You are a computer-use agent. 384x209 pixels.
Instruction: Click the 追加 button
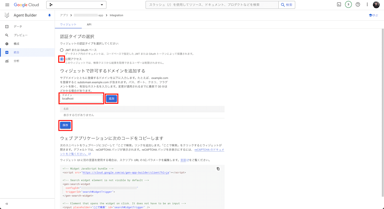111,99
